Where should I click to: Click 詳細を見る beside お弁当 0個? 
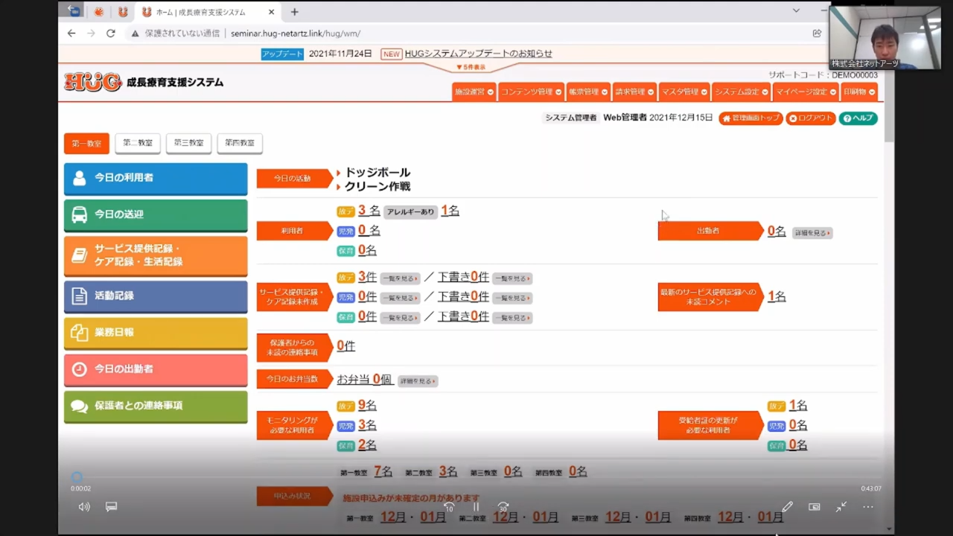[x=418, y=381]
